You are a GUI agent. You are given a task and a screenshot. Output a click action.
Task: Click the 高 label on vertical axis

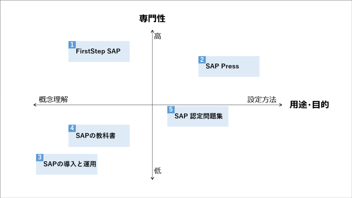[x=157, y=36]
